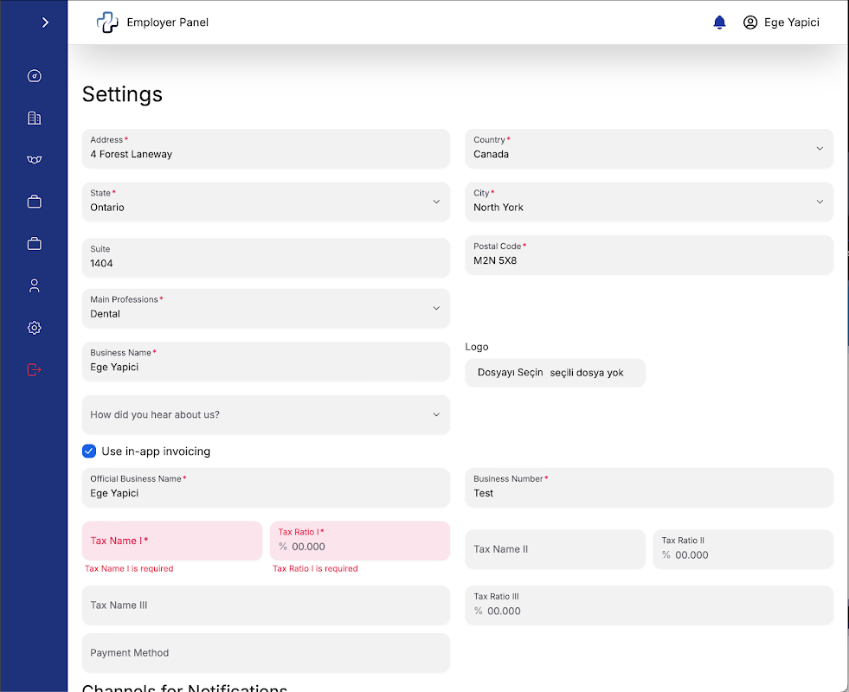Click the Payment Method field
The image size is (849, 692).
point(266,653)
